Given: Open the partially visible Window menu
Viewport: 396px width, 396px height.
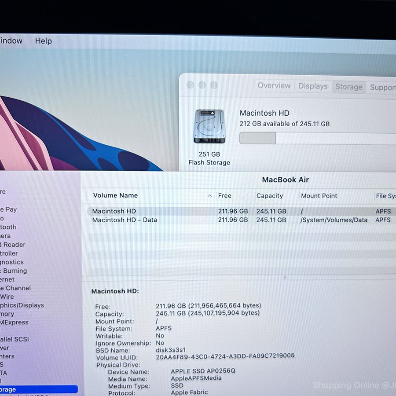Looking at the screenshot, I should [x=11, y=40].
